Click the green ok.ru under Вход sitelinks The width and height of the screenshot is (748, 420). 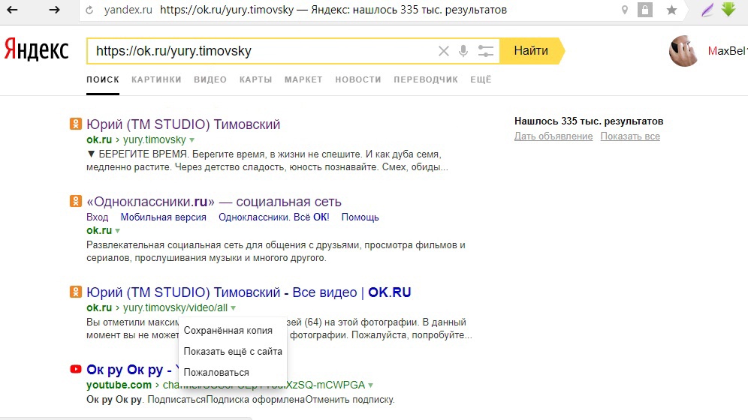[x=99, y=230]
